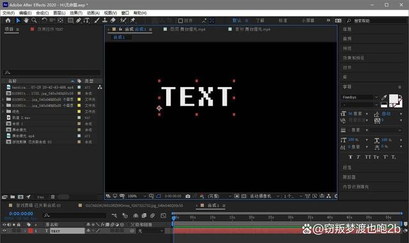409x243 pixels.
Task: Click the Home icon in the toolbar
Action: [x=8, y=20]
